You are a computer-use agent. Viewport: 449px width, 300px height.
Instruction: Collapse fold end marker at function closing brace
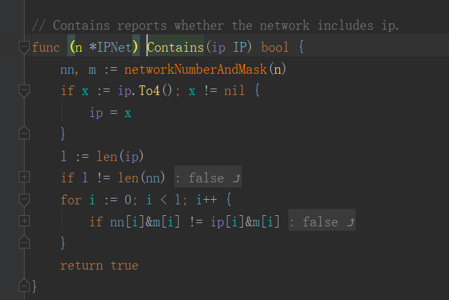[x=24, y=285]
